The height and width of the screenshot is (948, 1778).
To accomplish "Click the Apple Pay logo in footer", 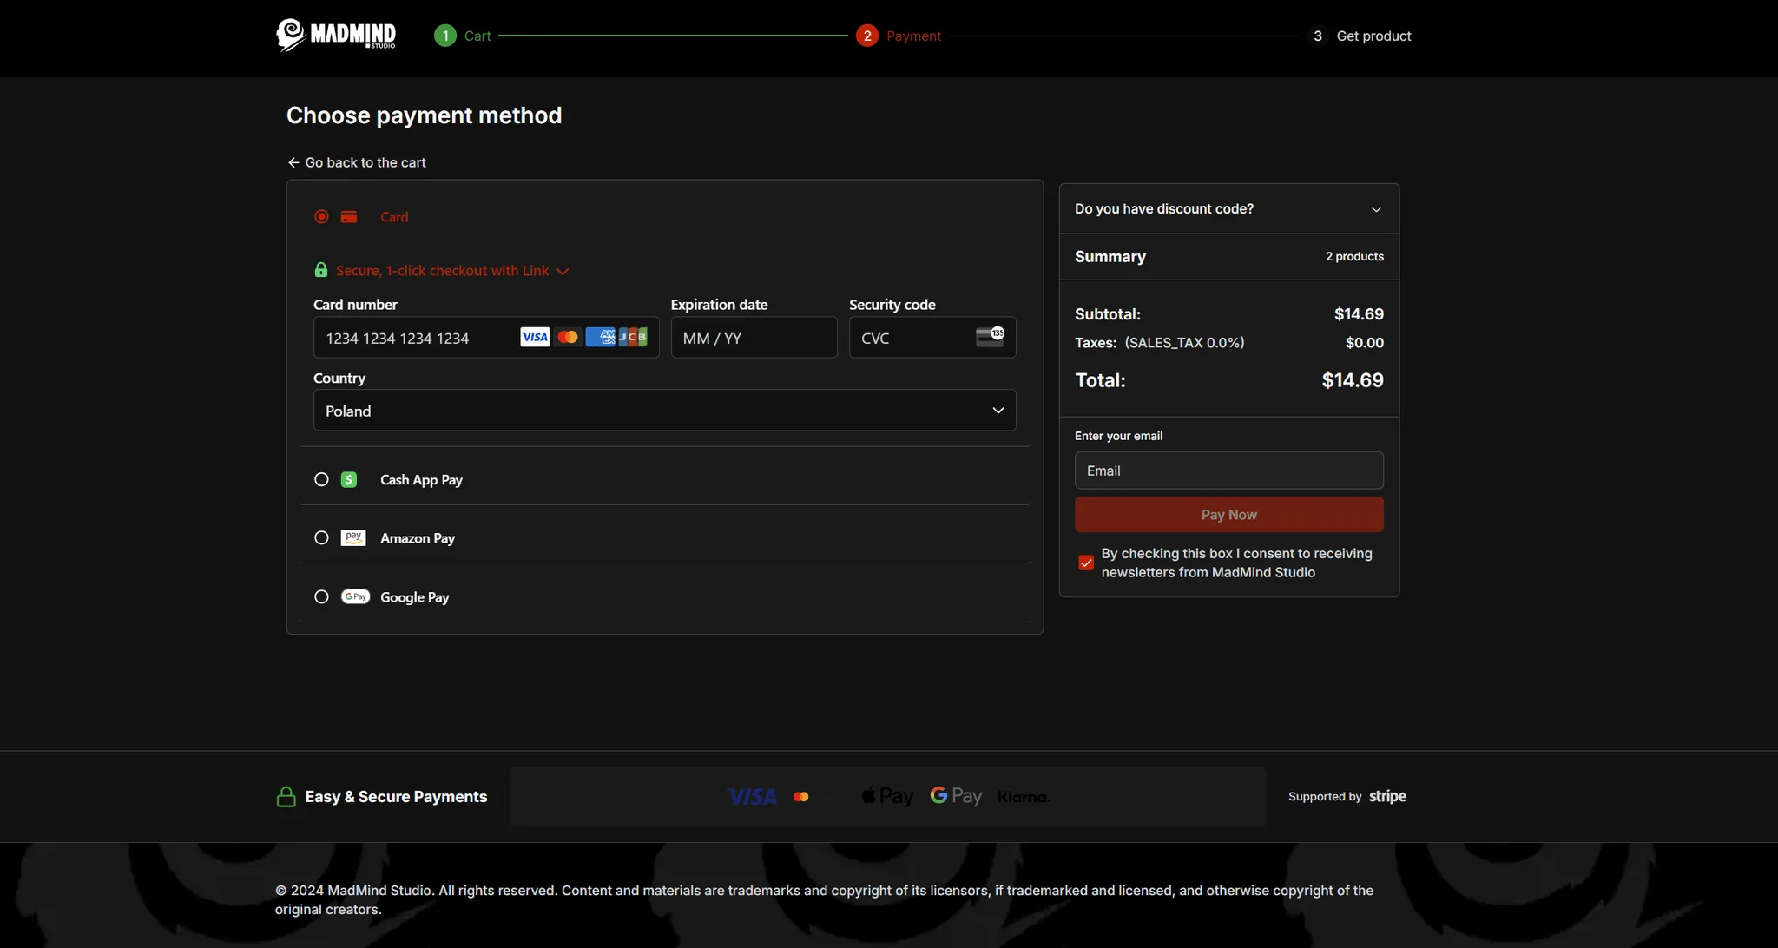I will pos(887,796).
